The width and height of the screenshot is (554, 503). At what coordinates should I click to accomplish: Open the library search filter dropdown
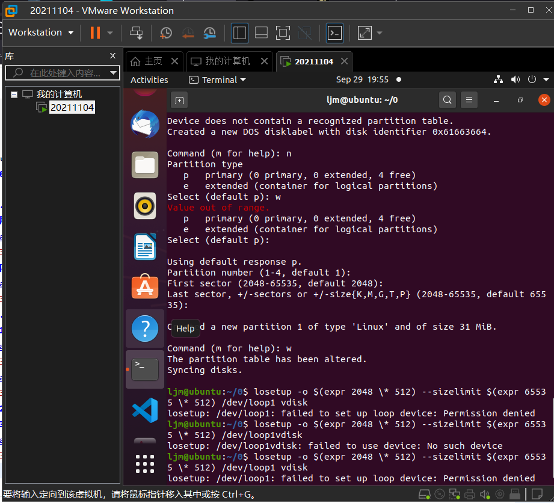click(114, 73)
